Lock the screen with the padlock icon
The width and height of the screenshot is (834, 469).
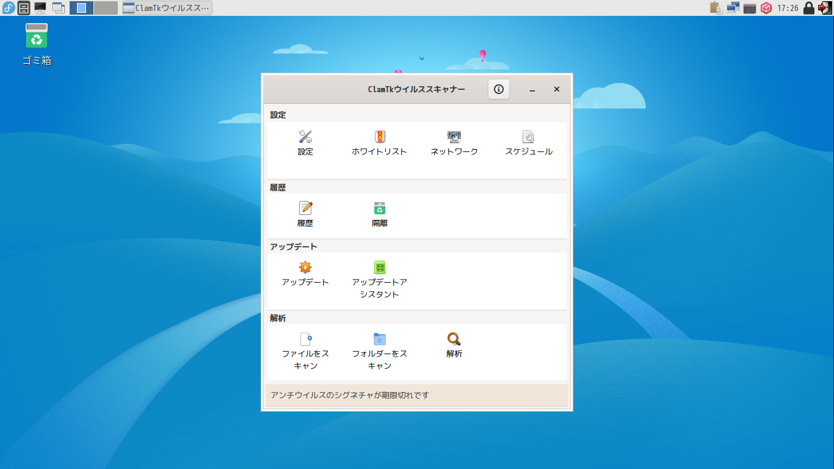click(x=809, y=8)
